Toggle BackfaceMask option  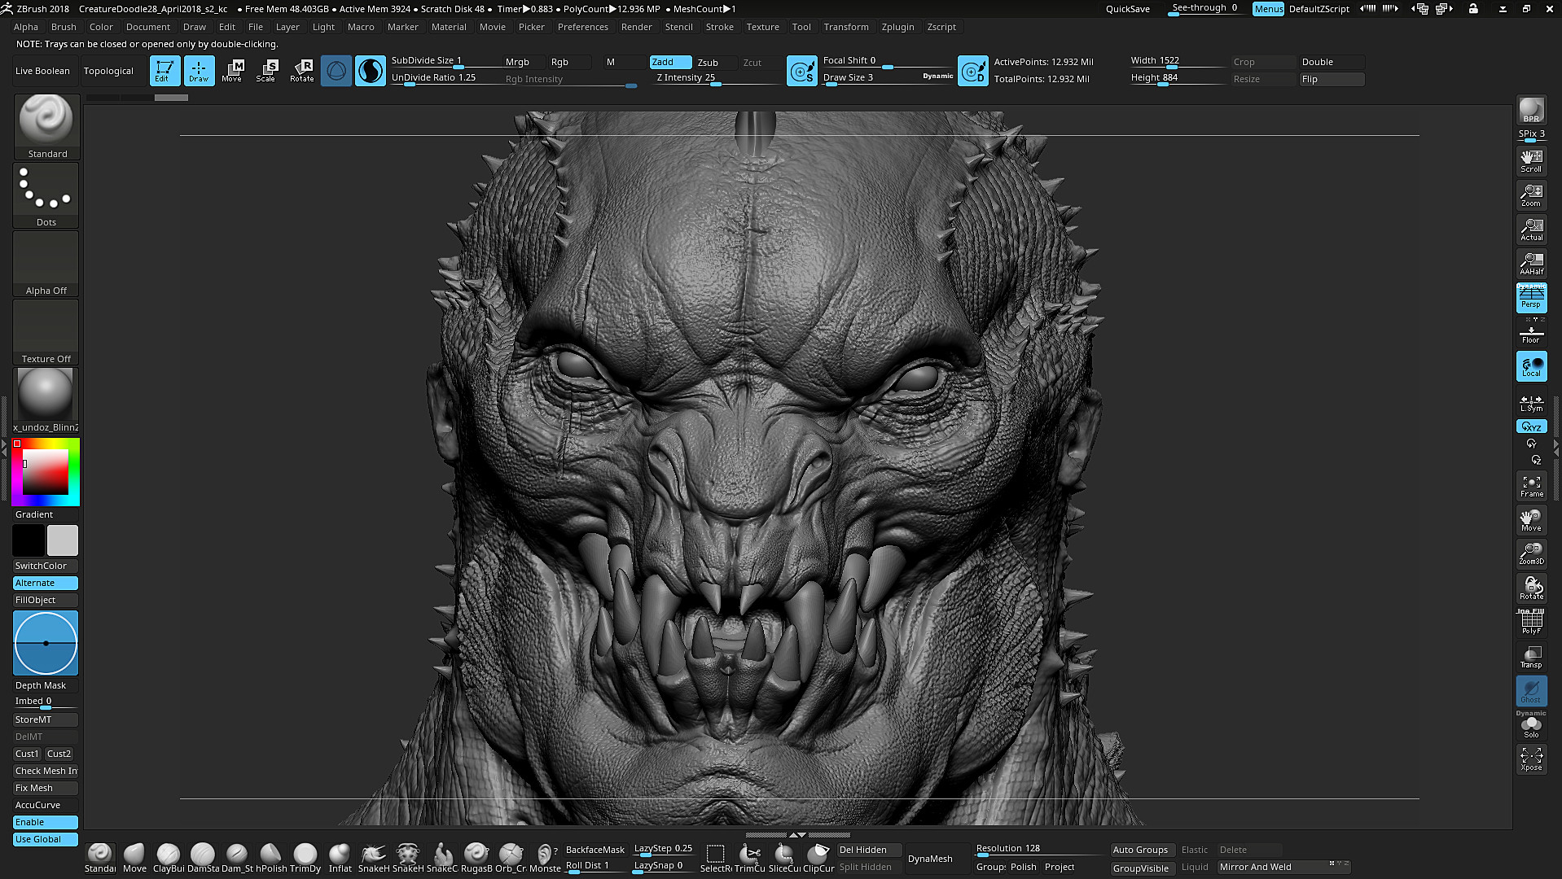tap(595, 850)
